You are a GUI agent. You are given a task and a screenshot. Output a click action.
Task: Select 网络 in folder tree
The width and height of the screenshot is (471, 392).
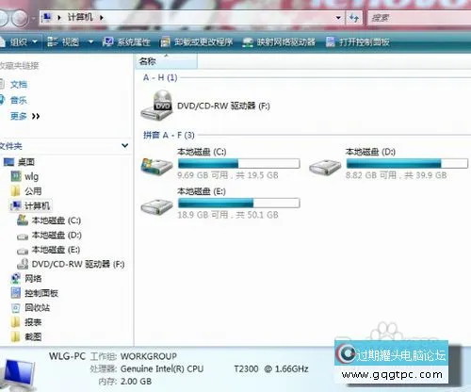[x=33, y=279]
